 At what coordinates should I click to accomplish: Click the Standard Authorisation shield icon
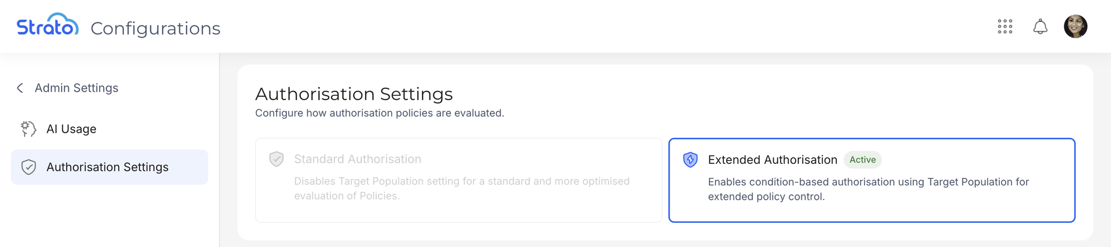[277, 159]
